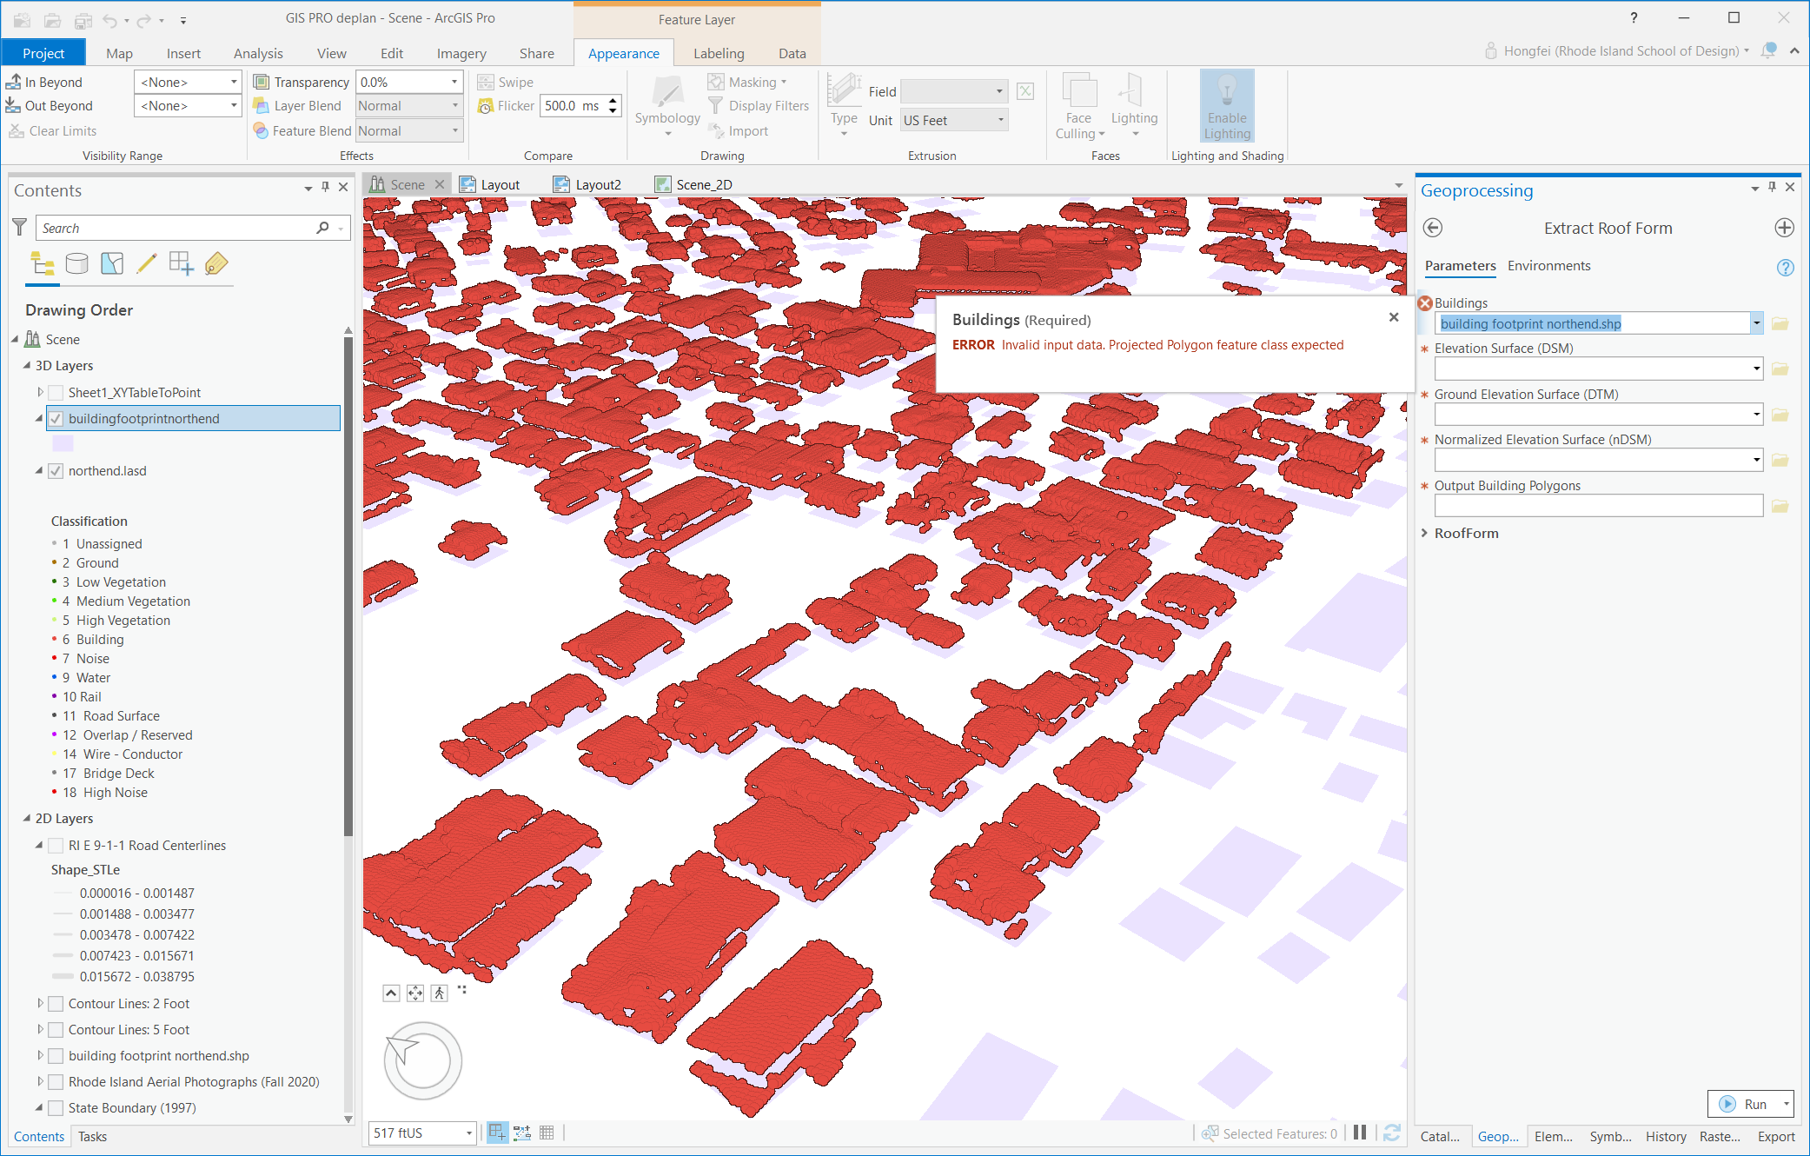Check the Contour Lines: 5 Foot layer
The image size is (1810, 1156).
coord(56,1030)
